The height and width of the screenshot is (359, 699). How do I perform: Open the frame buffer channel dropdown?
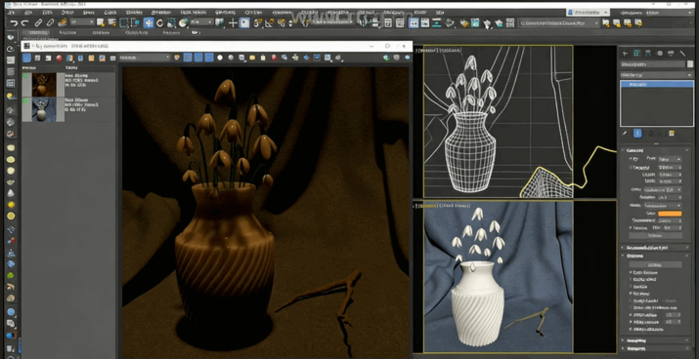tap(145, 58)
